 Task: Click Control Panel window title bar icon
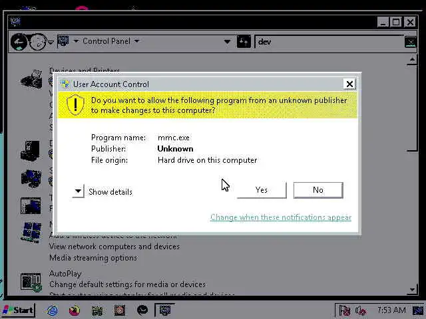pos(15,21)
